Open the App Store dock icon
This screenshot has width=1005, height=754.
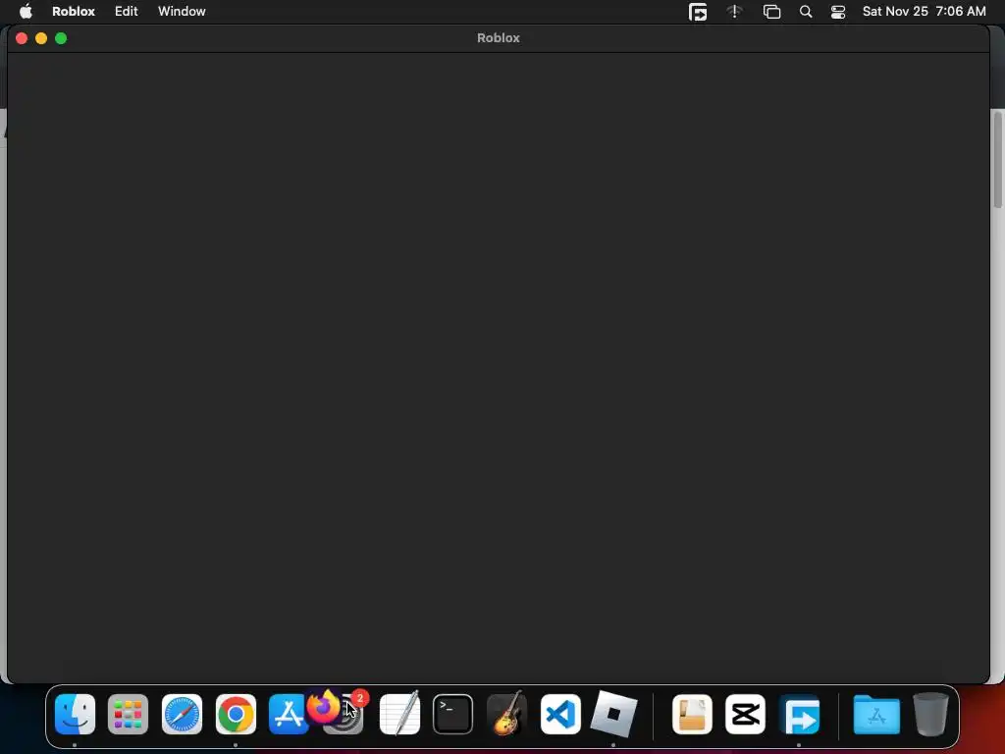coord(288,715)
